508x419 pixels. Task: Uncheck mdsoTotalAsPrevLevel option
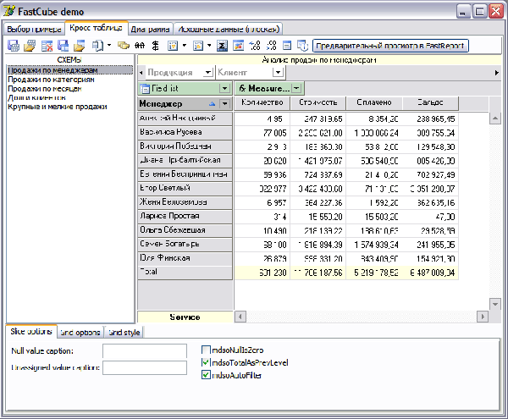pyautogui.click(x=207, y=361)
